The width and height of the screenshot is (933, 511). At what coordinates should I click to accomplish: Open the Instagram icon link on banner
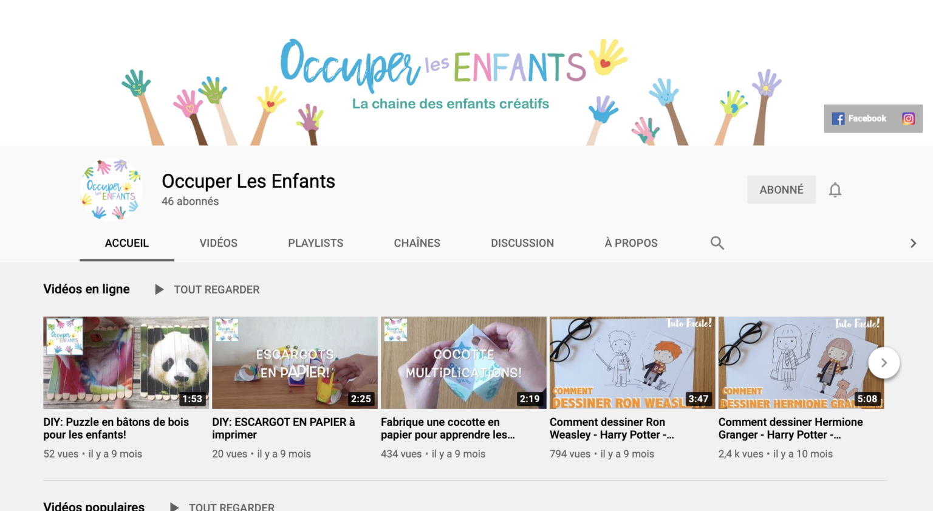tap(908, 118)
